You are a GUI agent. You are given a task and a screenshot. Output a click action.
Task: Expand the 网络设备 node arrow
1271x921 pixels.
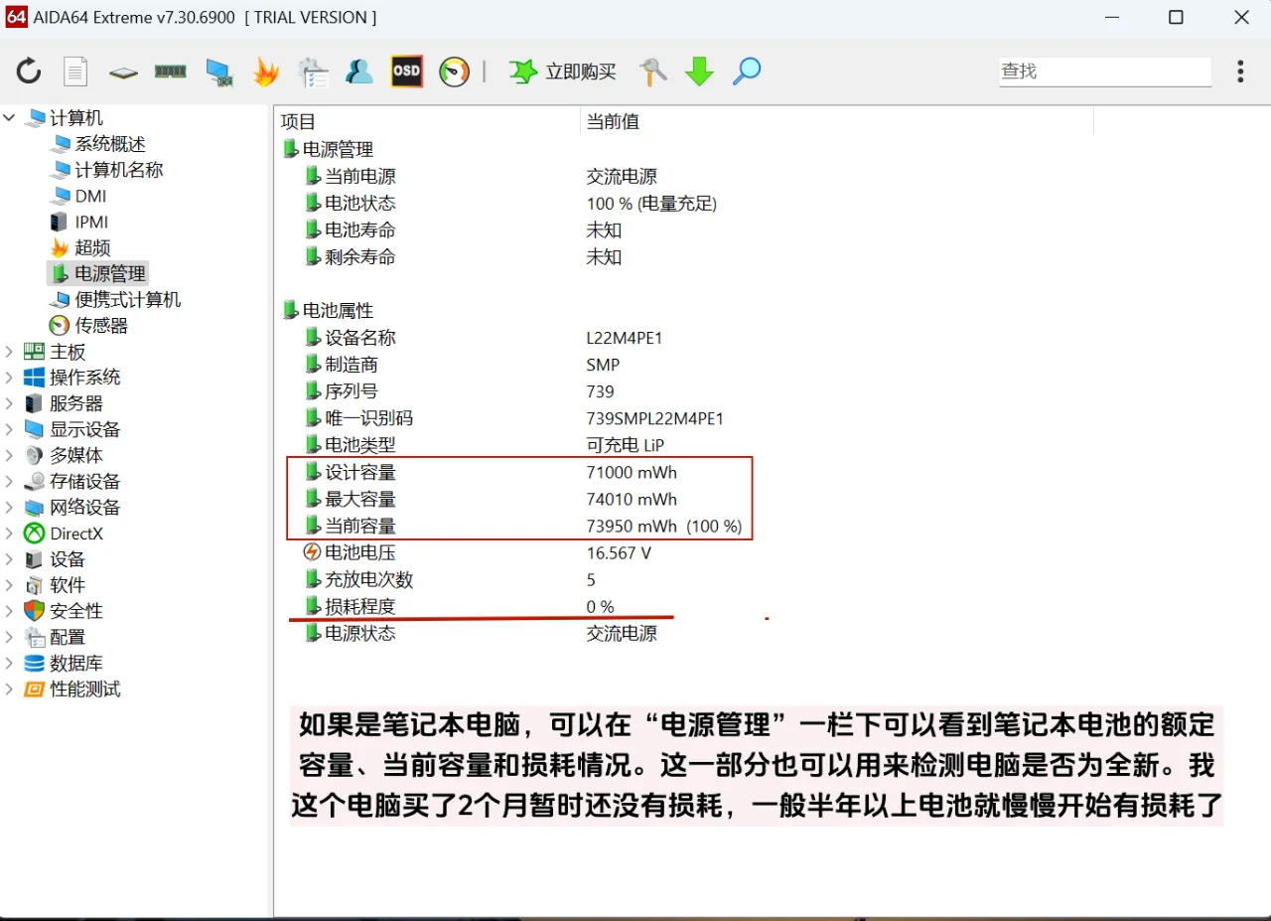pos(10,507)
